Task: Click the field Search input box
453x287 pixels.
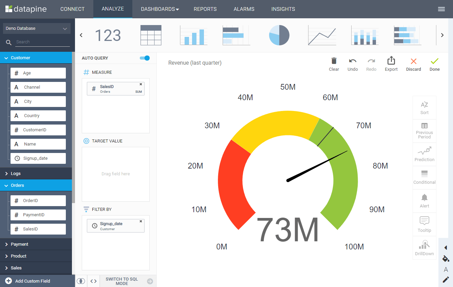Action: pos(43,42)
